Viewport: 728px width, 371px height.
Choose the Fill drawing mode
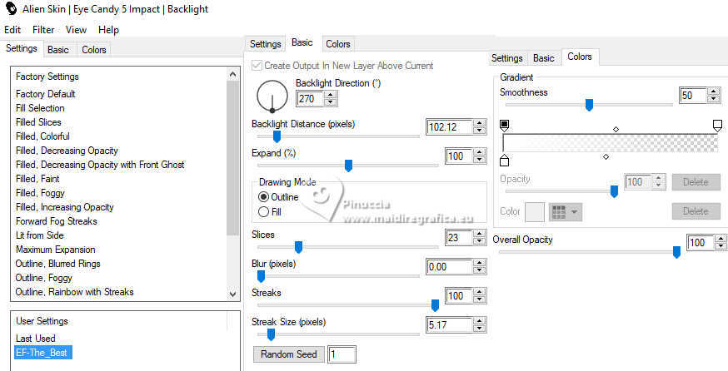click(x=264, y=212)
